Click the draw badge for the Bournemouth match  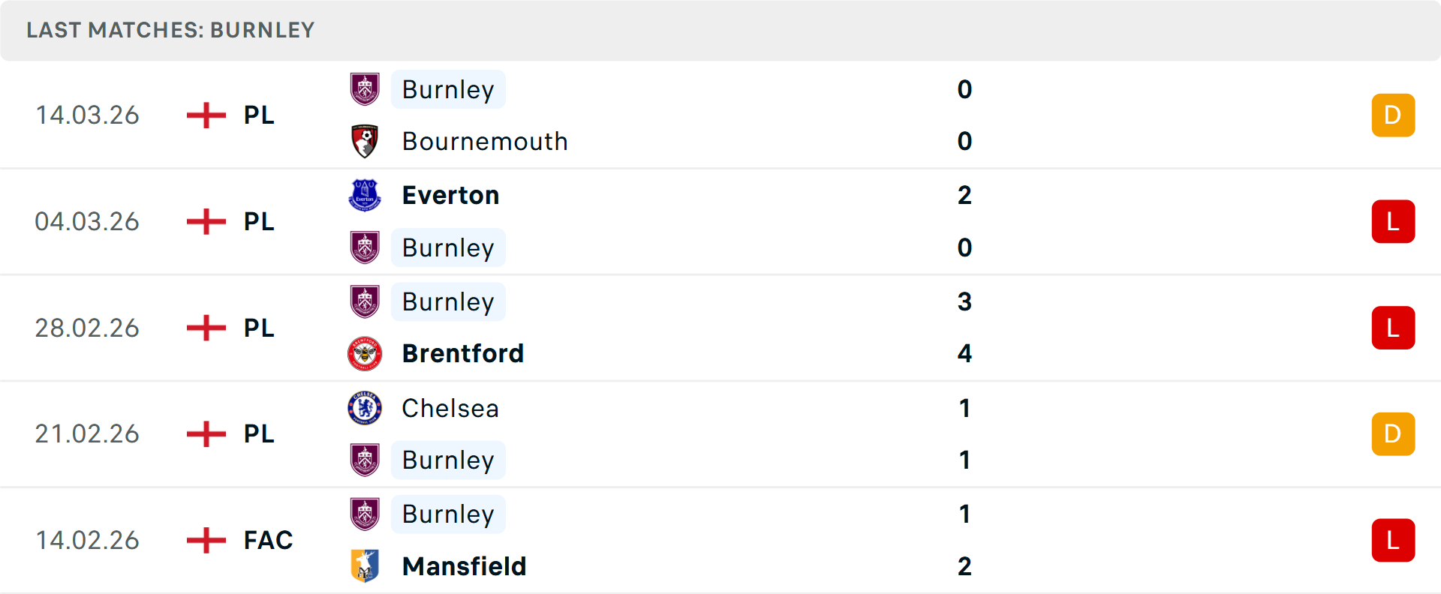(1393, 115)
